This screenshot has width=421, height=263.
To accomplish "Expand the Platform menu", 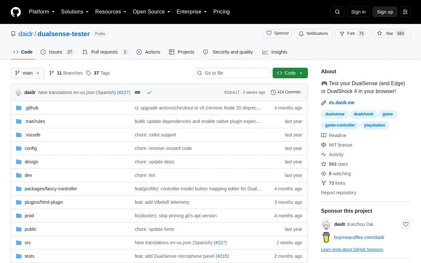I will [42, 12].
